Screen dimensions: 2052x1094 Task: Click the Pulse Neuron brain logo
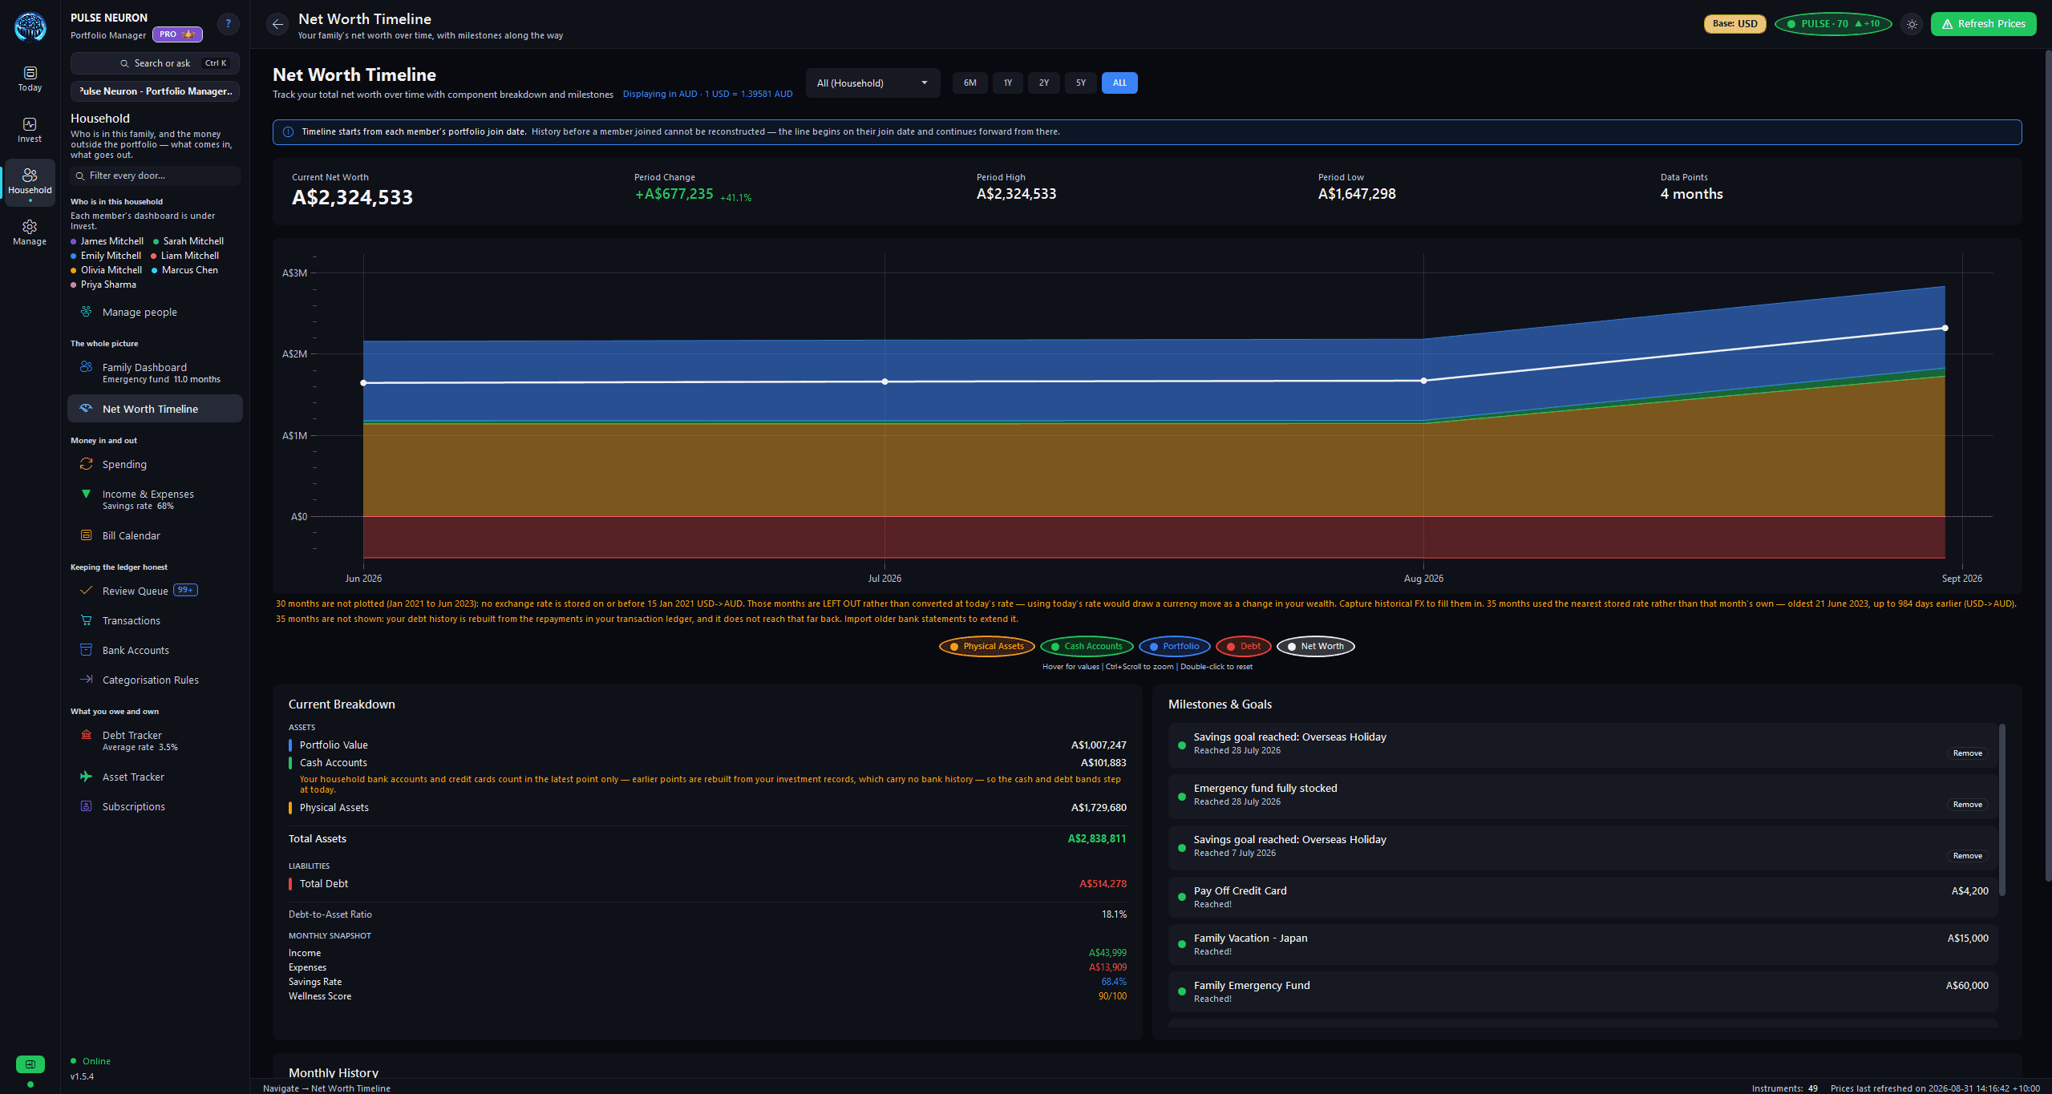(30, 26)
